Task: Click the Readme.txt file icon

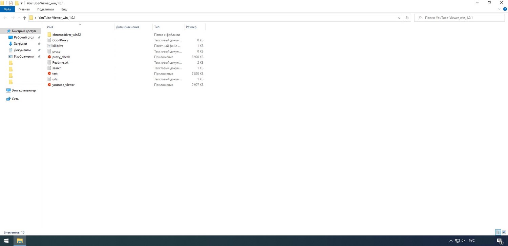Action: [x=49, y=62]
